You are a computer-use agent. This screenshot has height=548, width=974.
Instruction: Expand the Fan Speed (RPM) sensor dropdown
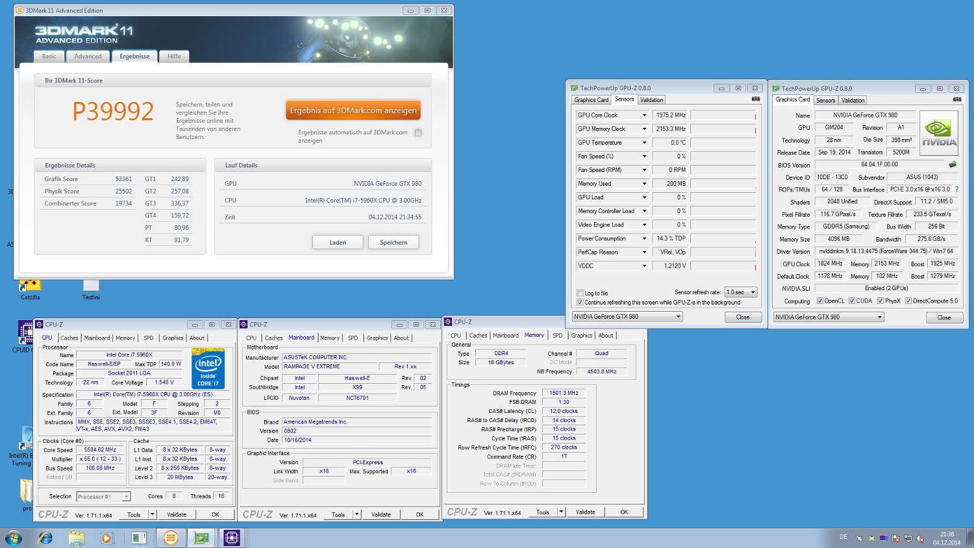[x=644, y=170]
